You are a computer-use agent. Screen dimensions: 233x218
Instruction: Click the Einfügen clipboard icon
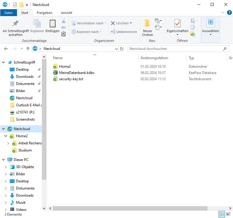coord(52,23)
